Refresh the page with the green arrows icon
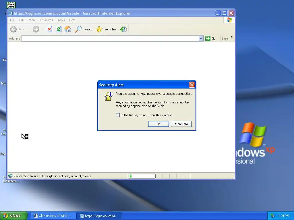The width and height of the screenshot is (294, 220). (59, 29)
